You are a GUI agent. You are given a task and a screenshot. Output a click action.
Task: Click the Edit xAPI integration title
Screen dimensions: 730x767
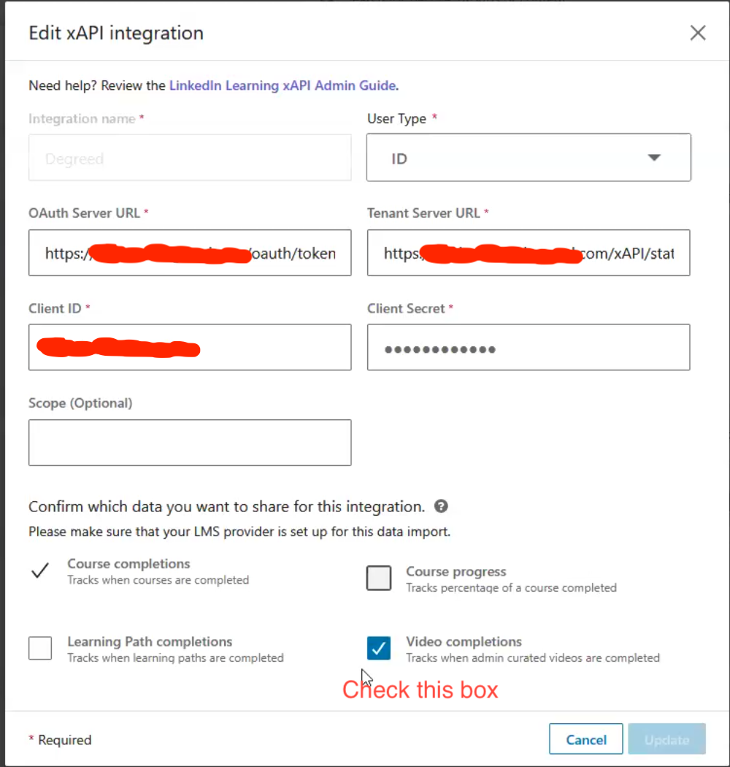115,33
